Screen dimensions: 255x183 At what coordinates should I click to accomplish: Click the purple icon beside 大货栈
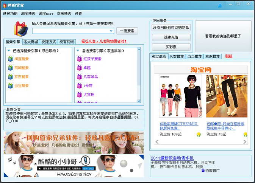(x=79, y=95)
